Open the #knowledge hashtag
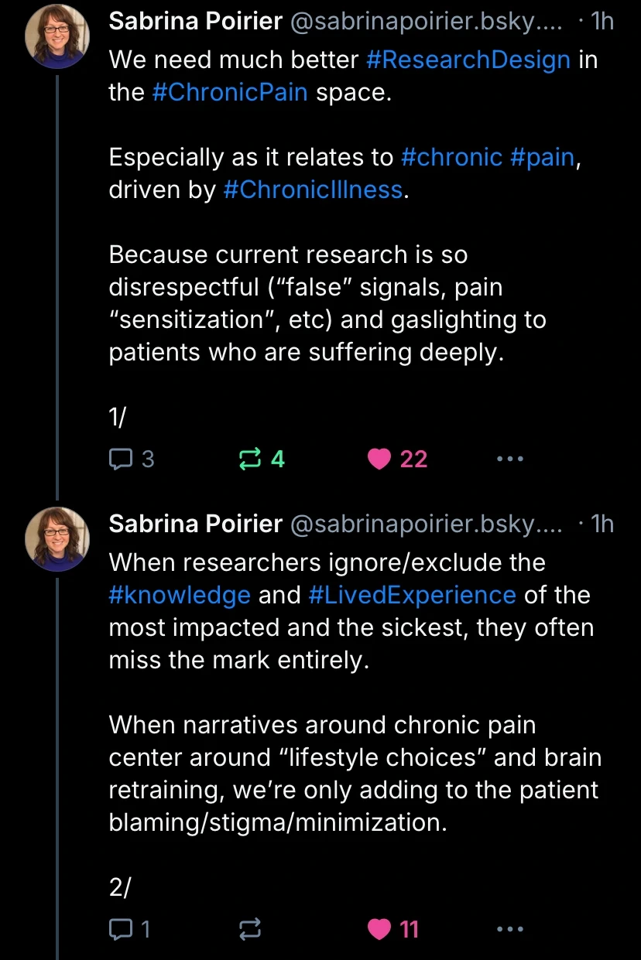 [180, 595]
